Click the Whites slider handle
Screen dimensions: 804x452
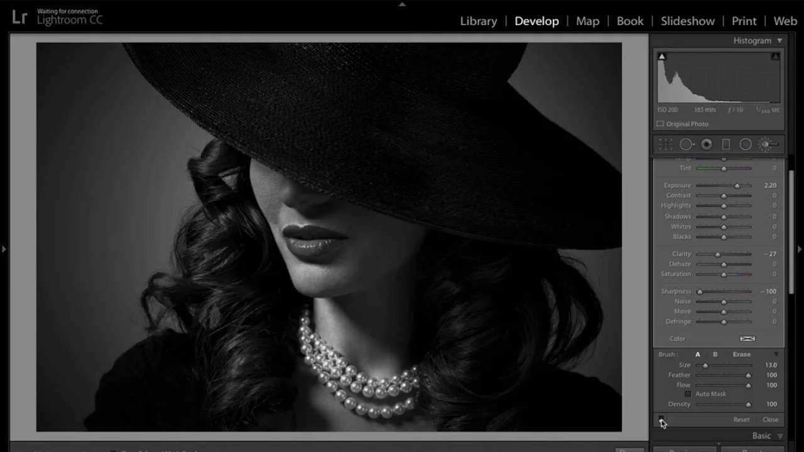[x=724, y=227]
